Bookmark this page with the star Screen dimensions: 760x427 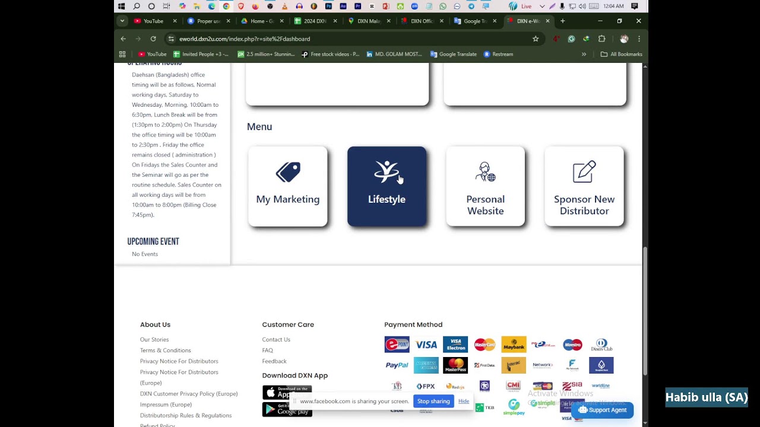(x=536, y=39)
